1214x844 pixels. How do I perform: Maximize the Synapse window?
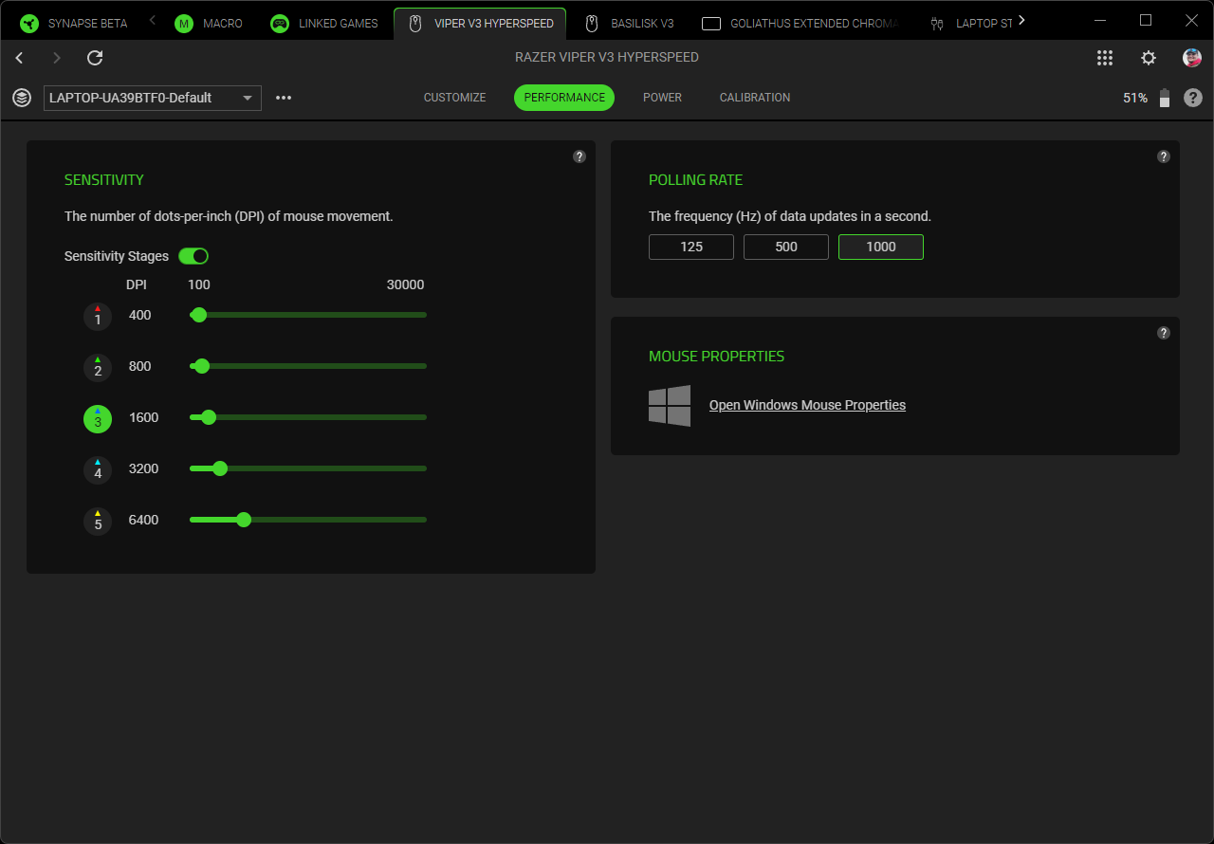(1146, 21)
